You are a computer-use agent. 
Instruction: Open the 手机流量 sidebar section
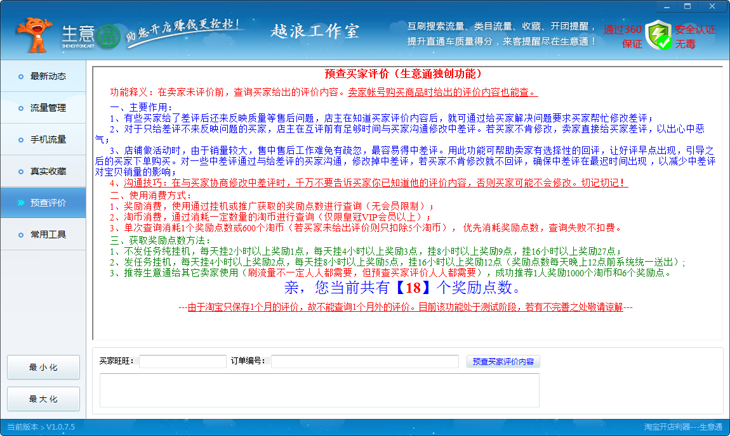[x=43, y=139]
